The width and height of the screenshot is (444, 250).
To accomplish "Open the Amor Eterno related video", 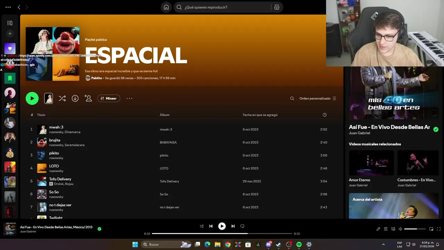I will [371, 168].
